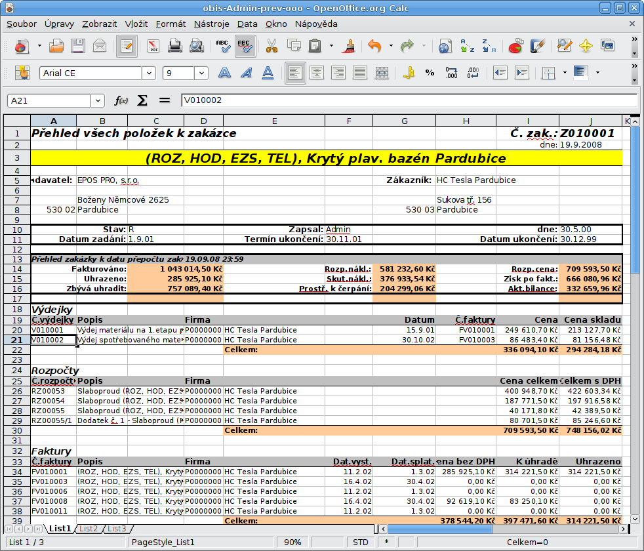This screenshot has width=644, height=551.
Task: Click the Export as PDF icon
Action: click(x=153, y=47)
